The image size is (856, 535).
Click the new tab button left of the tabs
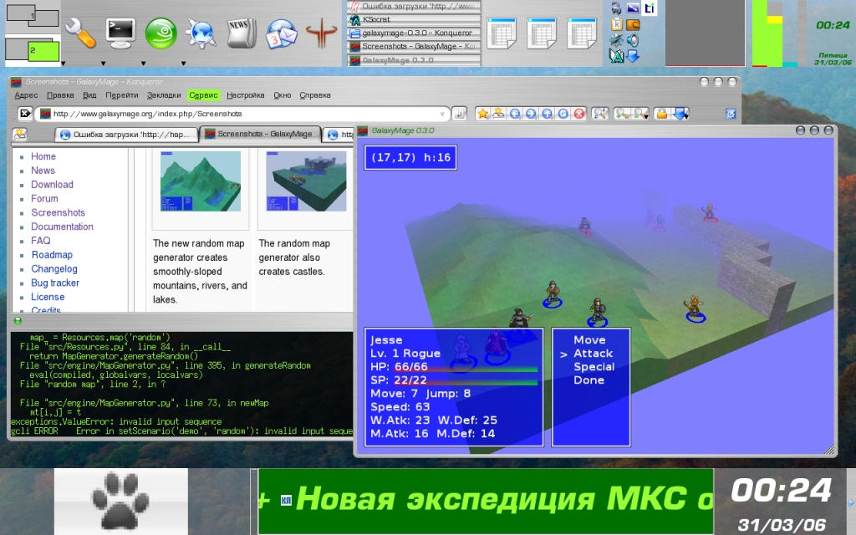[x=20, y=134]
